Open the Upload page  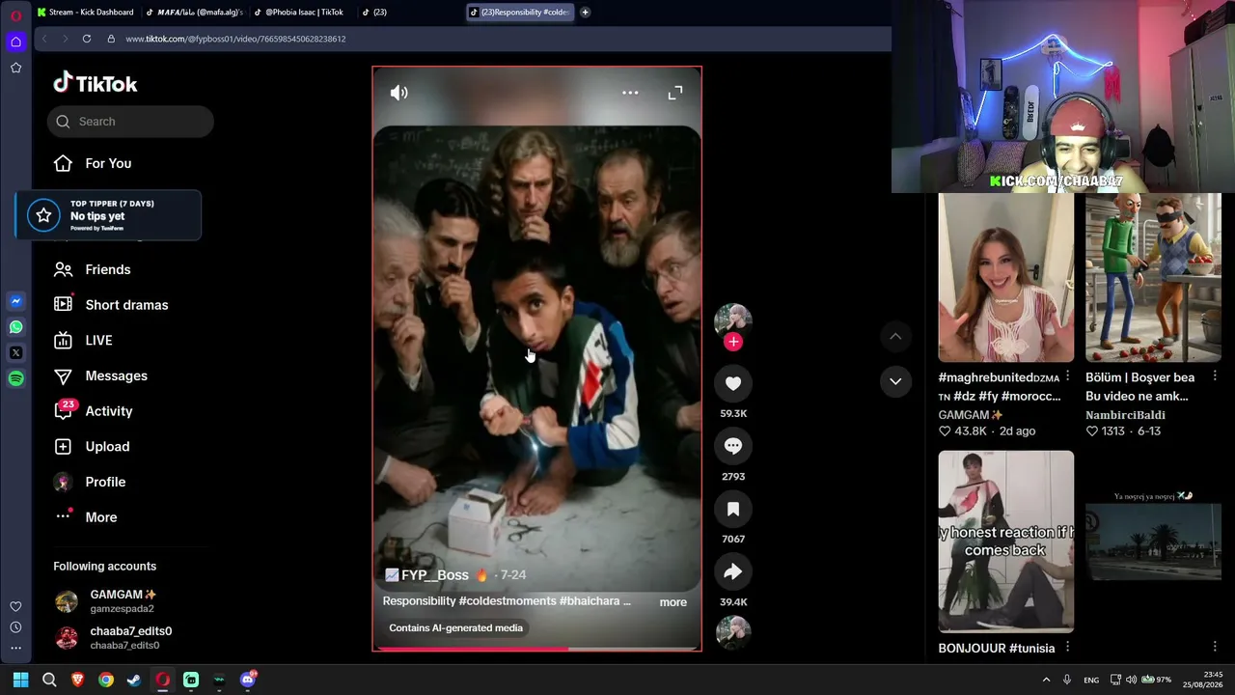coord(92,447)
